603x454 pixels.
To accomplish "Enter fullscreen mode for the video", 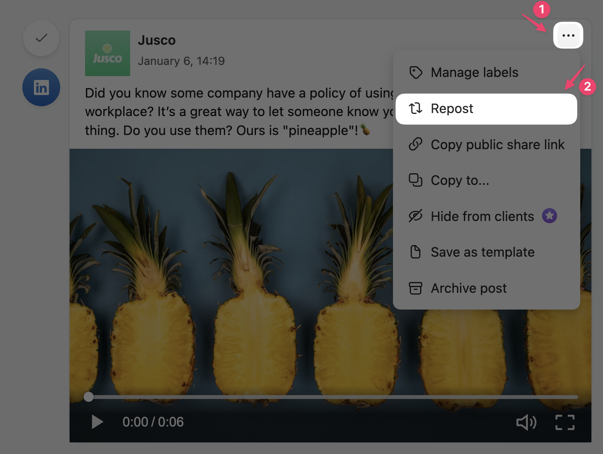I will (565, 422).
